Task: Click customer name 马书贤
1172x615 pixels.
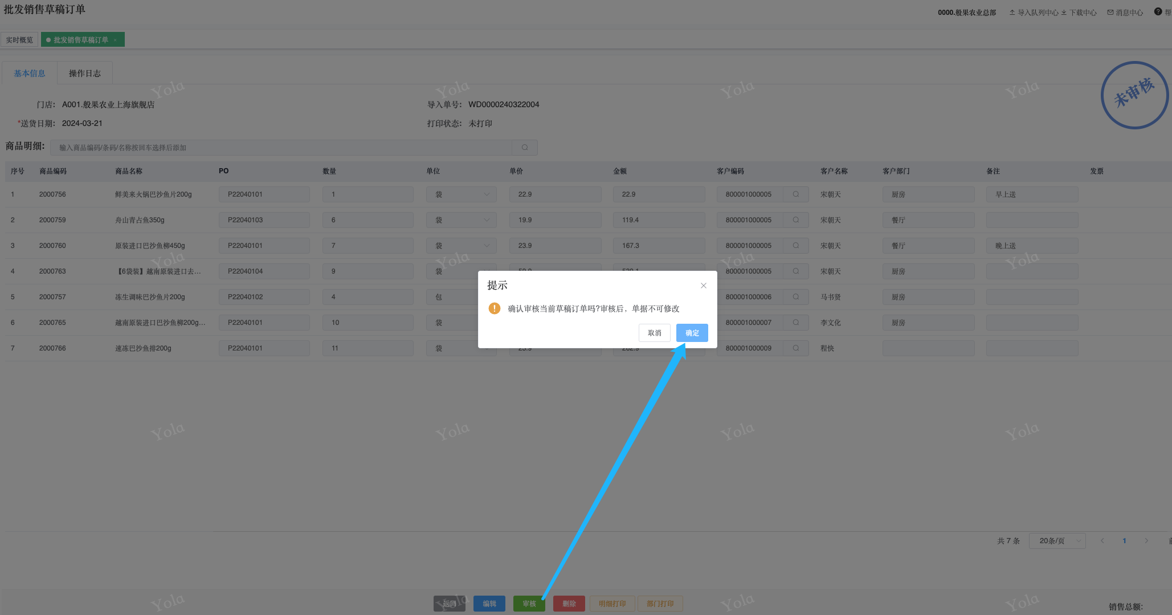Action: pyautogui.click(x=831, y=297)
